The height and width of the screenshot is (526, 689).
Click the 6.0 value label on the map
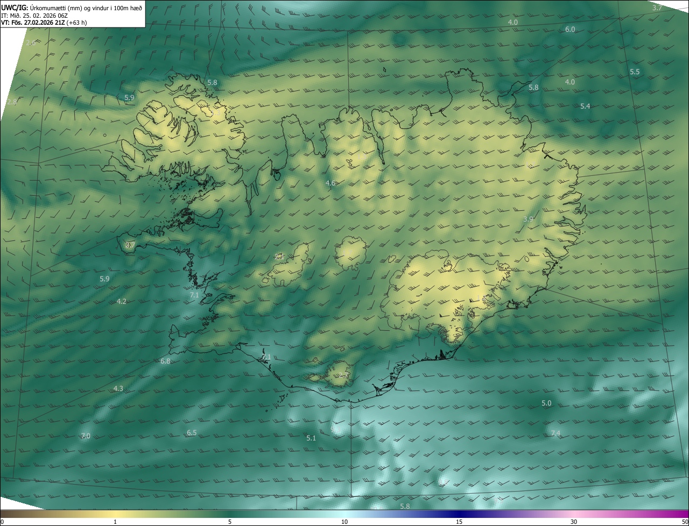coord(570,29)
